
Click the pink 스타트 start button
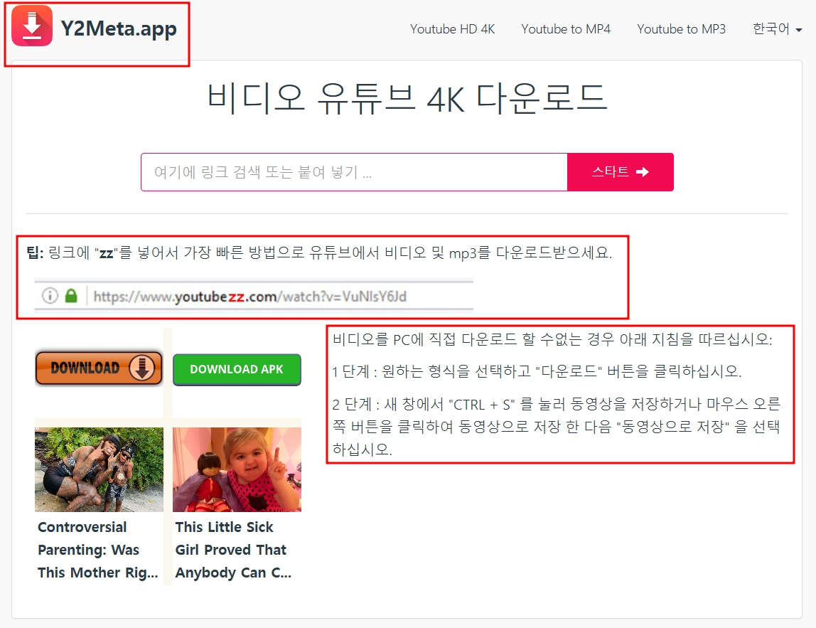click(x=621, y=172)
